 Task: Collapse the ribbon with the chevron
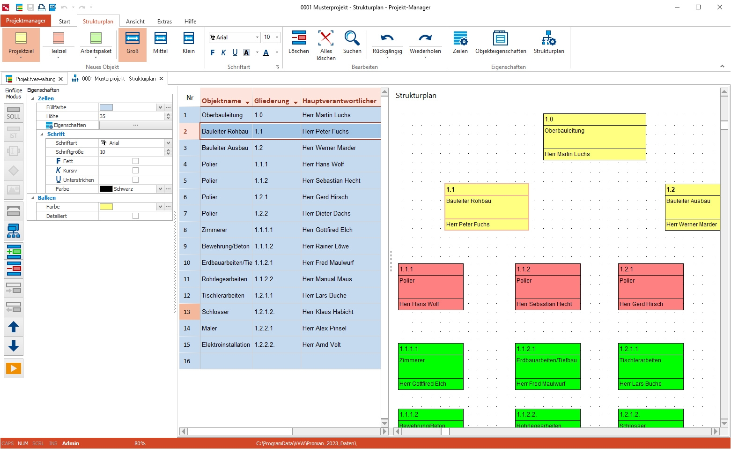click(x=722, y=67)
